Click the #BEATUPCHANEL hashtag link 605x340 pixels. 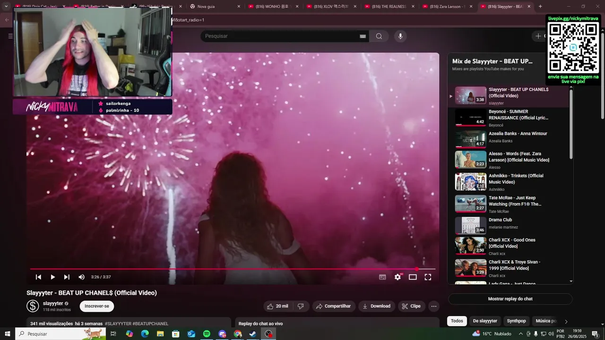pyautogui.click(x=150, y=324)
